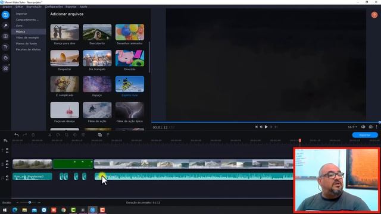
Task: Click the Redo arrow above the timeline
Action: (x=25, y=135)
